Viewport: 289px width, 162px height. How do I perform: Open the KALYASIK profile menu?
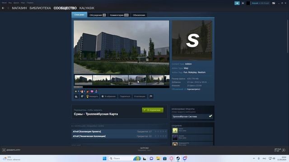pyautogui.click(x=87, y=8)
